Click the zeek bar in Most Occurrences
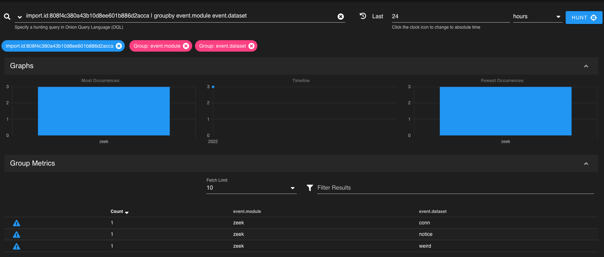Screen dimensions: 604x257 pos(104,111)
